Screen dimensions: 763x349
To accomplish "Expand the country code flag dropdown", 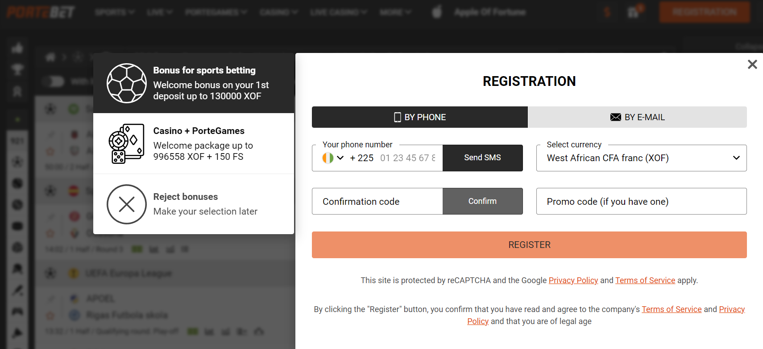I will click(333, 158).
